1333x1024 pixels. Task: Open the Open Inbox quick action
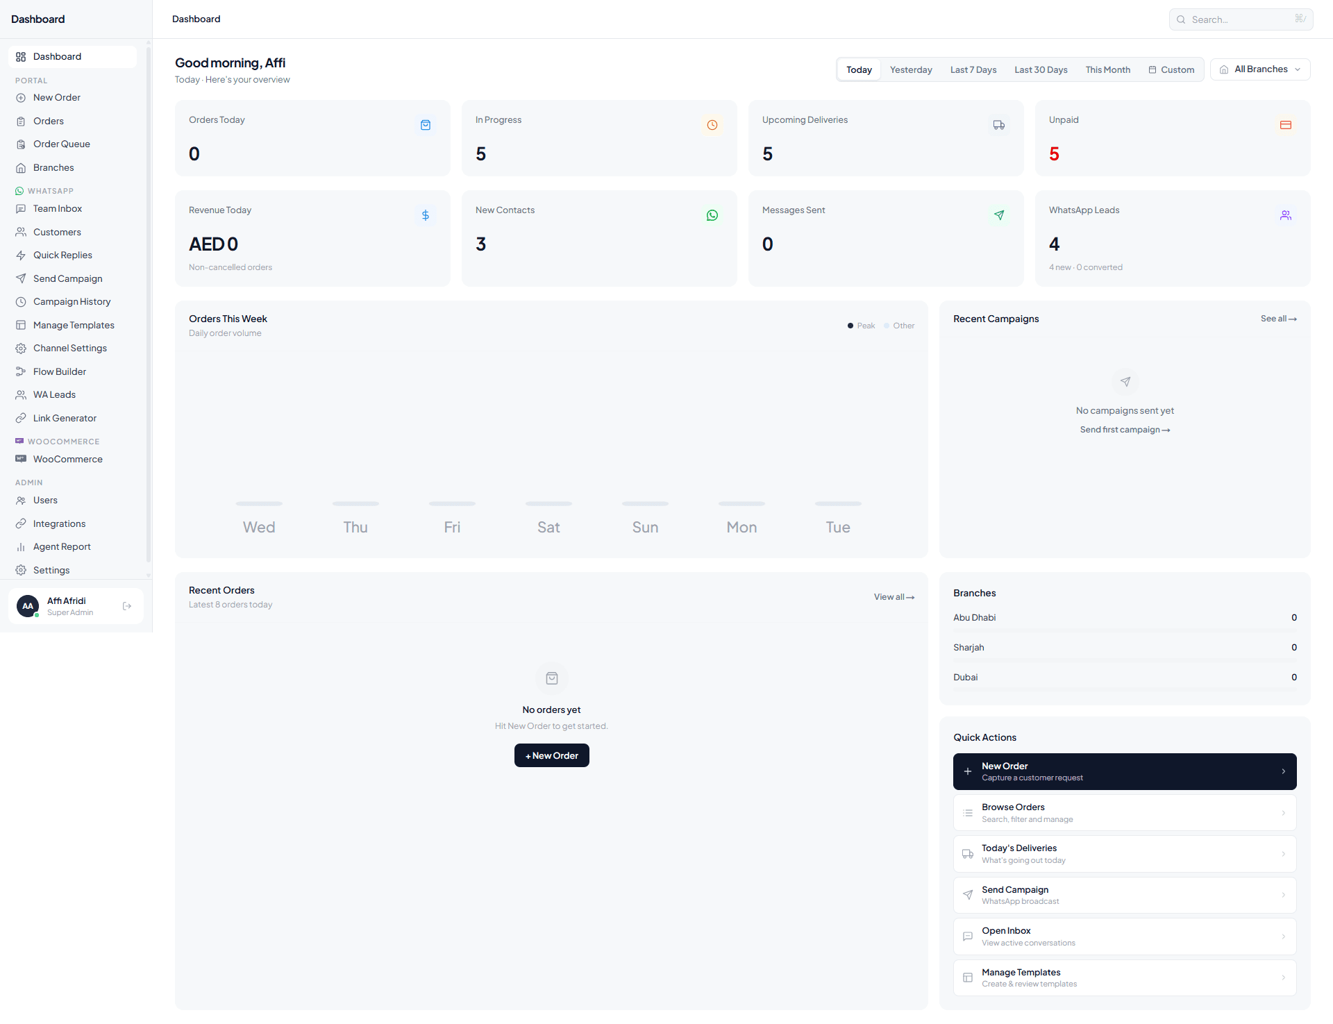point(1125,937)
